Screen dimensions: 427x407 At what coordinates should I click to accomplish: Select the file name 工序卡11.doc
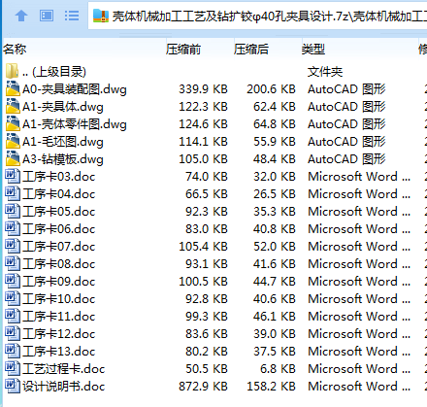click(59, 317)
